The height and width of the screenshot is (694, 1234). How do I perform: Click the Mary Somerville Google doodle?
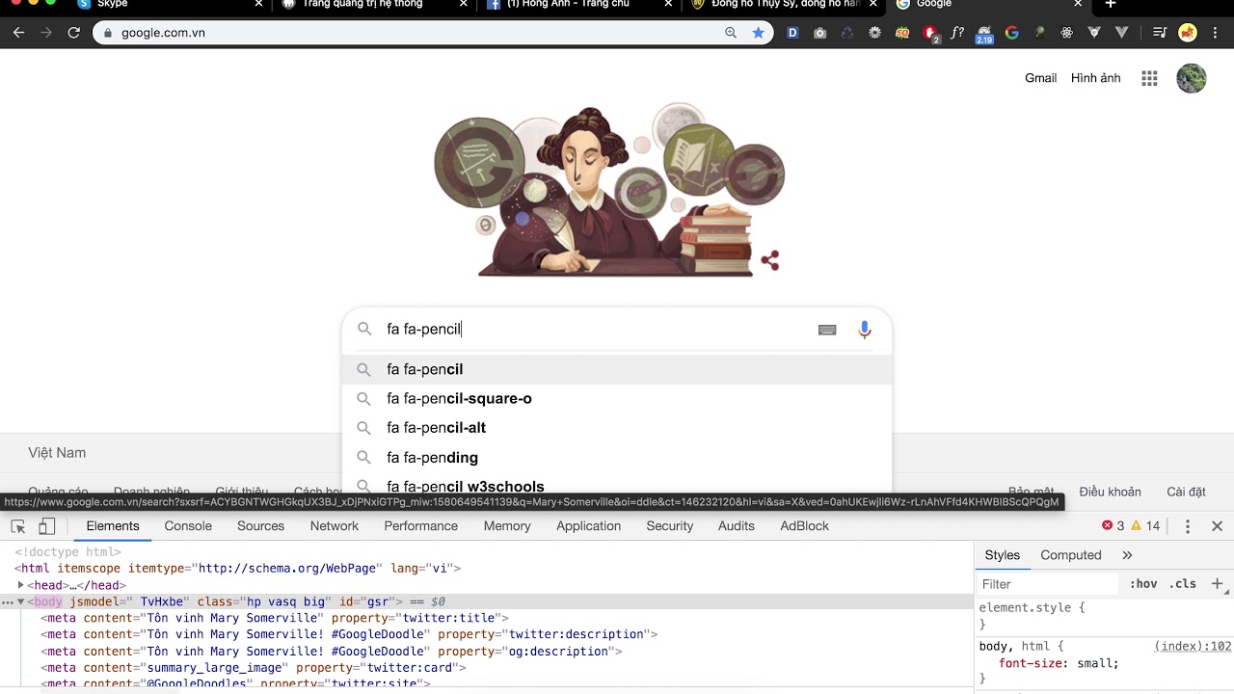[607, 191]
